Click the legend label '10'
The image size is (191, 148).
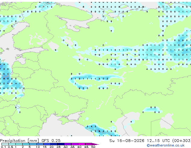click(x=38, y=147)
